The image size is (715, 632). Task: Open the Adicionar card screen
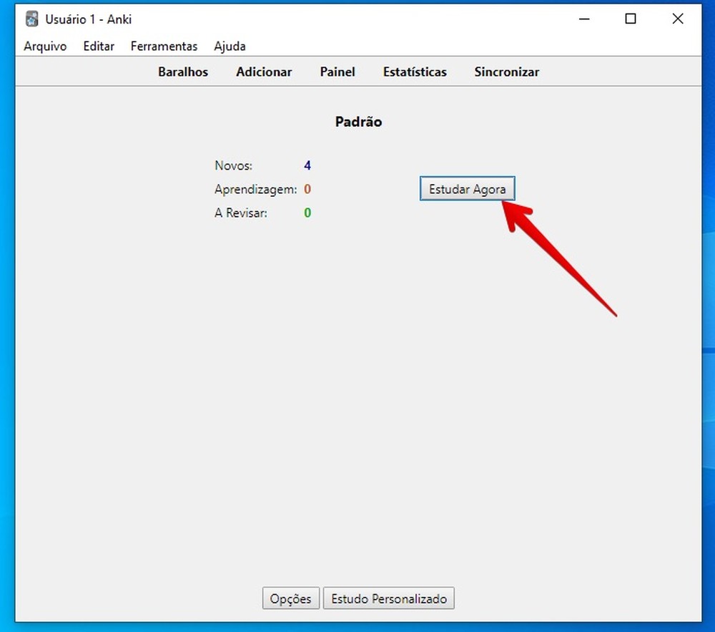pyautogui.click(x=264, y=72)
